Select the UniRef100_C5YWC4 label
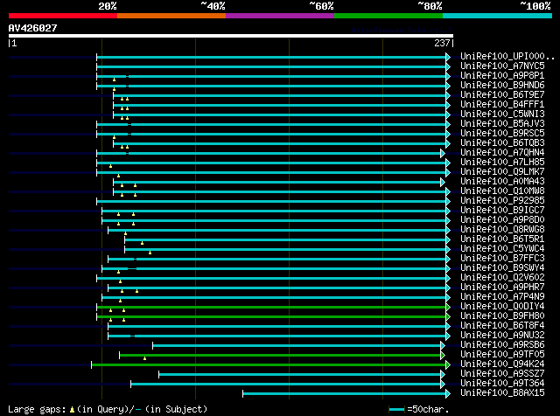This screenshot has height=416, width=560. (502, 249)
